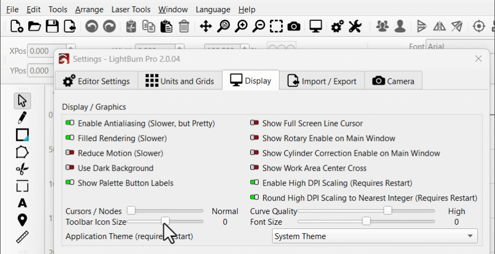This screenshot has height=254, width=495.
Task: Turn on Show Work Area Center Cross
Action: click(x=254, y=168)
